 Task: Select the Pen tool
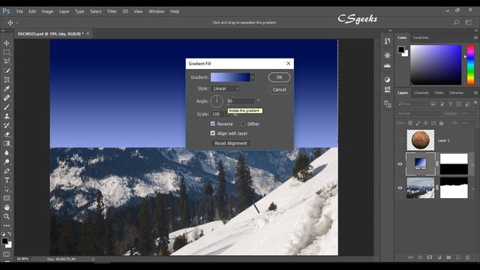7,171
